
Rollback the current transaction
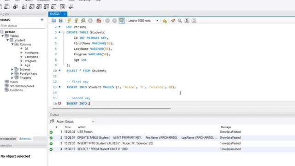tap(114, 20)
